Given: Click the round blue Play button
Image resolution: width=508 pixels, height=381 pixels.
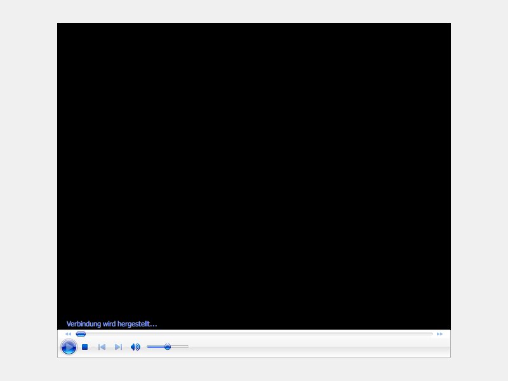Looking at the screenshot, I should pos(69,347).
